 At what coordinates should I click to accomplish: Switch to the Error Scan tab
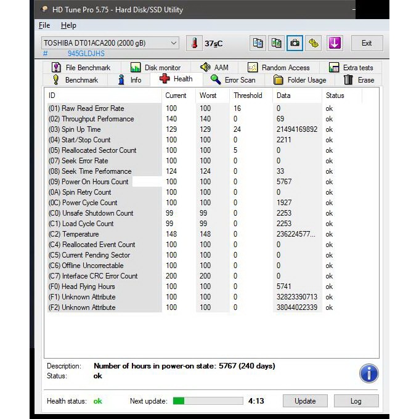tap(233, 80)
